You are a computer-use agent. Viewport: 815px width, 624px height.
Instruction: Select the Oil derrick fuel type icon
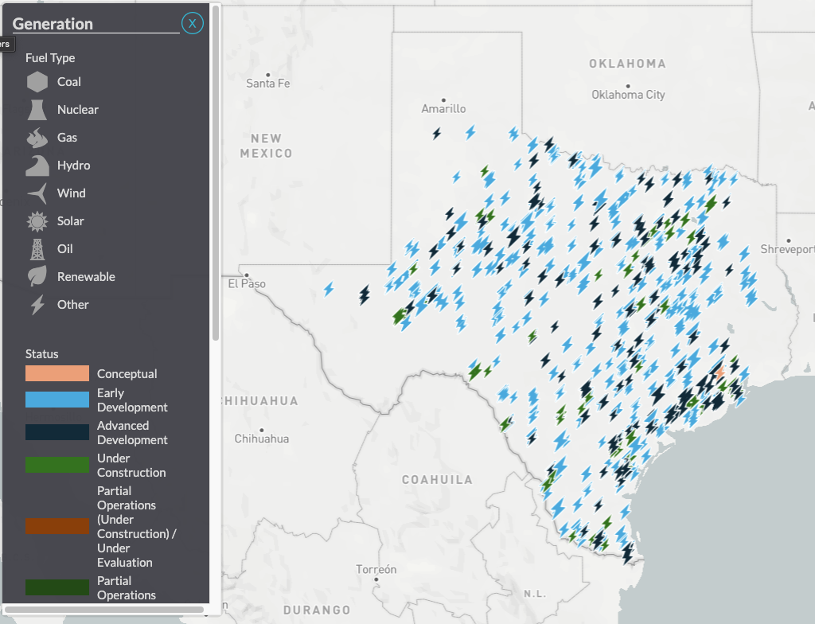[x=38, y=248]
